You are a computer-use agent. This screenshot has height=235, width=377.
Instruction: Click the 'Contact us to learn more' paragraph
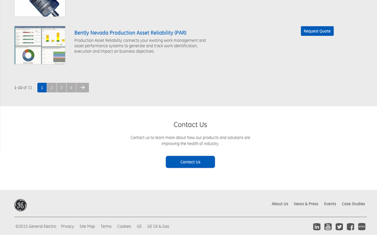coord(190,141)
